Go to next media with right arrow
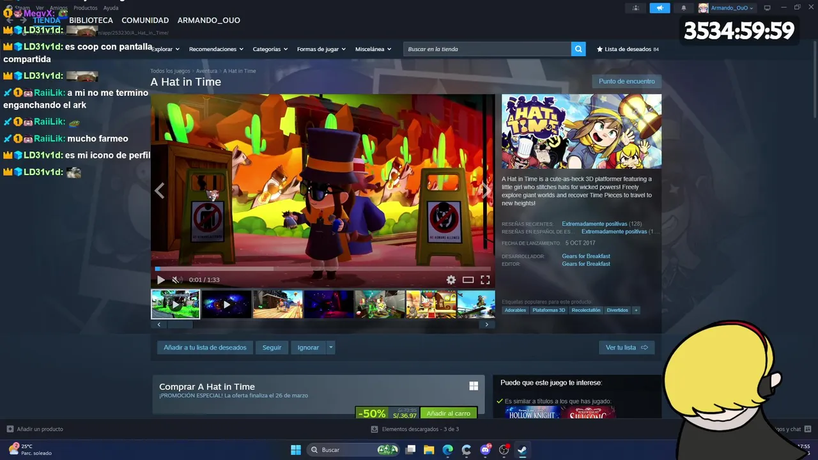The image size is (818, 460). click(486, 190)
